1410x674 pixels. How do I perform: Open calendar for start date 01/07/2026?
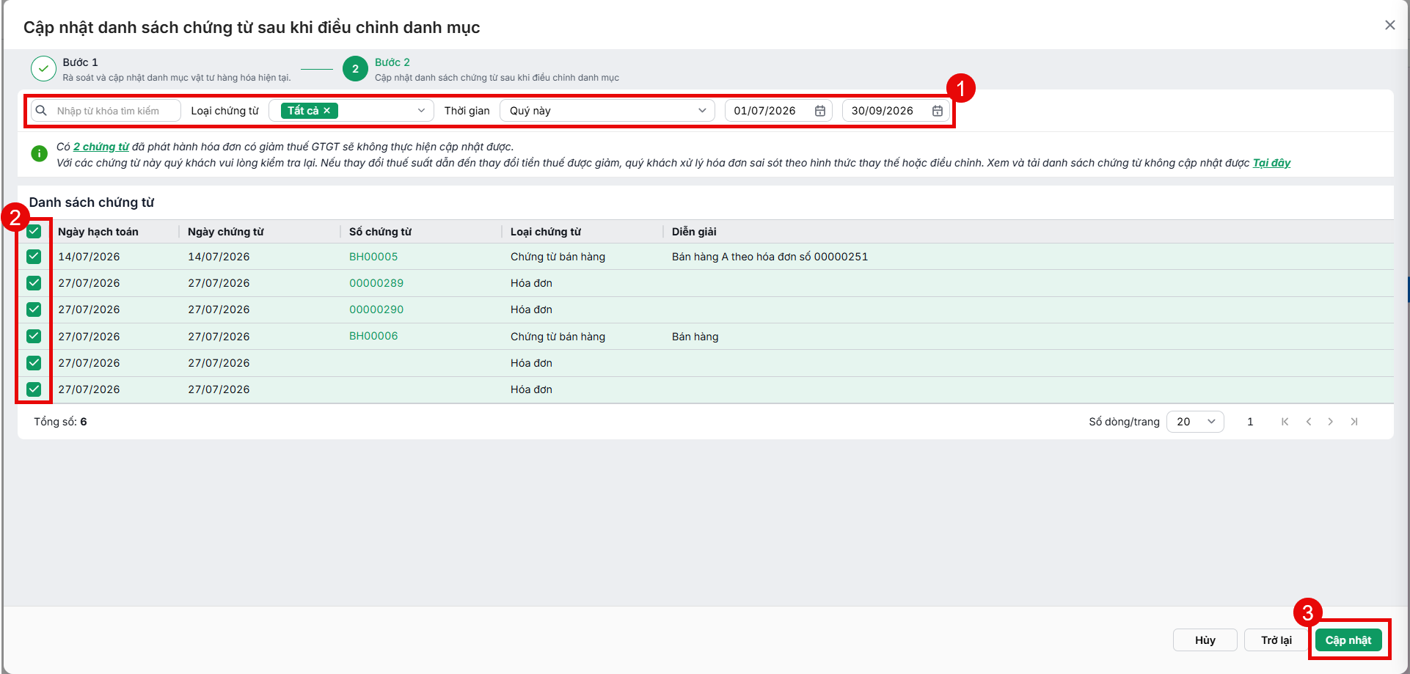820,111
